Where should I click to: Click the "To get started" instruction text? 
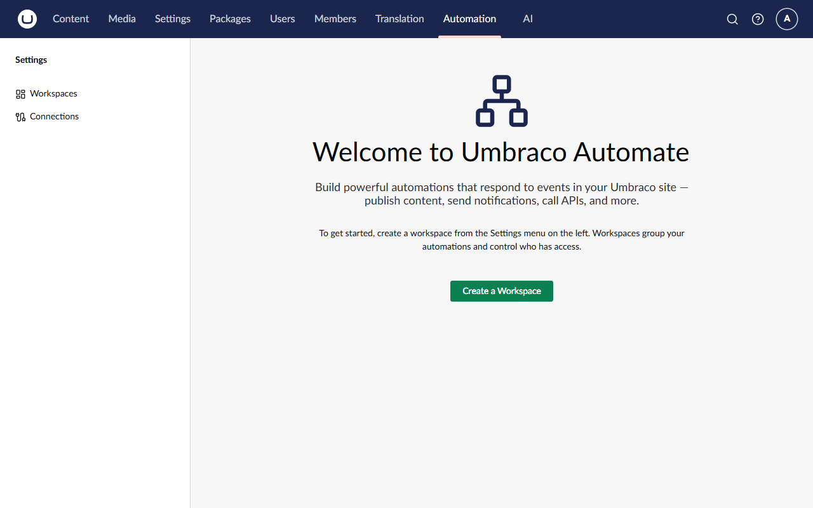tap(502, 239)
